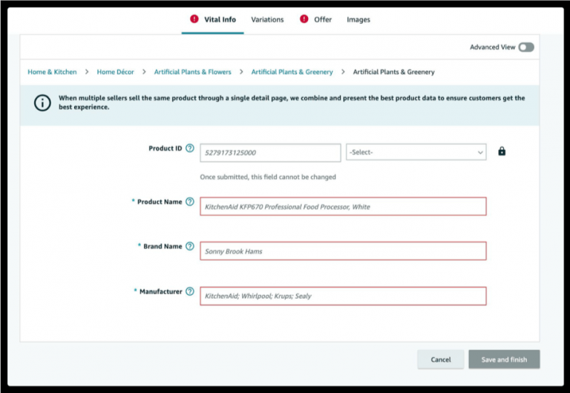Viewport: 570px width, 393px height.
Task: Click the current category text Artificial Plants & Greenery
Action: tap(393, 72)
